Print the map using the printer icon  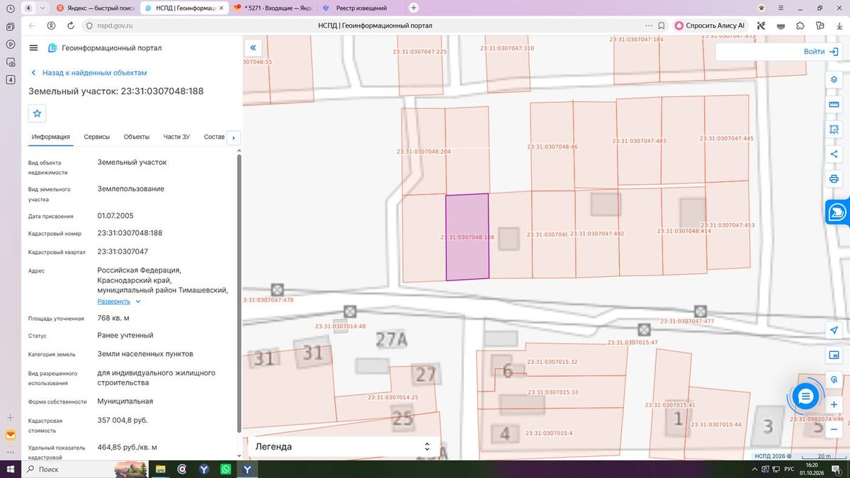point(834,179)
